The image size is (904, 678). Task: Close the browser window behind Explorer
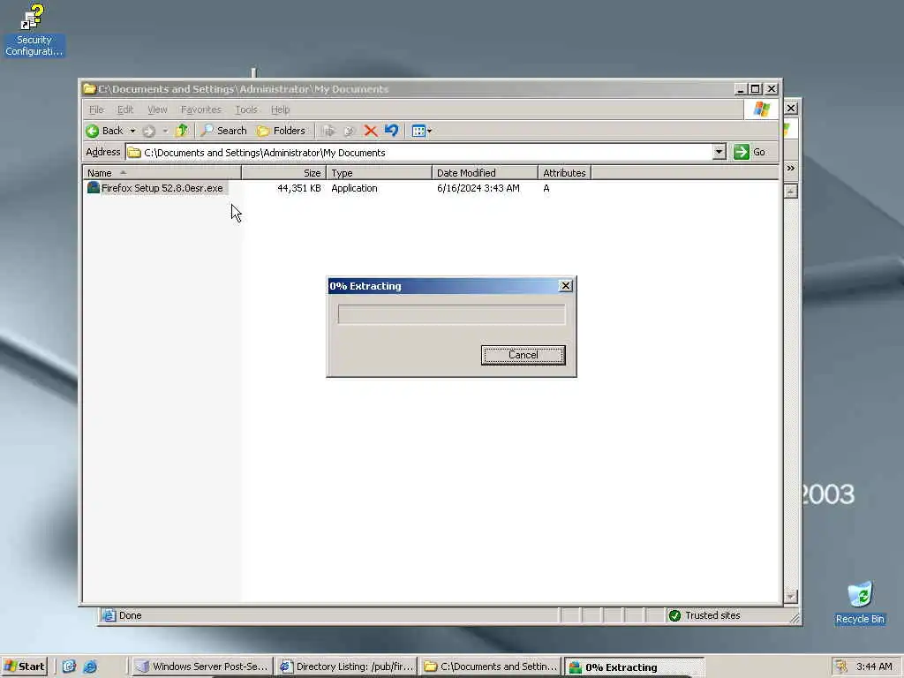pos(791,108)
